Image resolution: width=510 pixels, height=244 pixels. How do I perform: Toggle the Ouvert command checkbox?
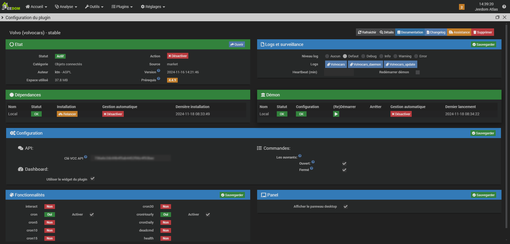pyautogui.click(x=344, y=164)
